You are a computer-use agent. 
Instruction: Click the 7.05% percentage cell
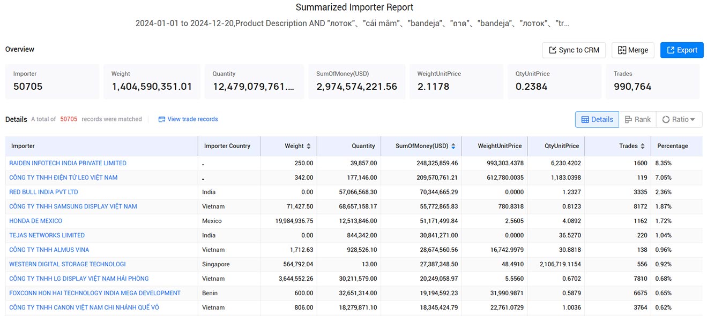pos(663,178)
